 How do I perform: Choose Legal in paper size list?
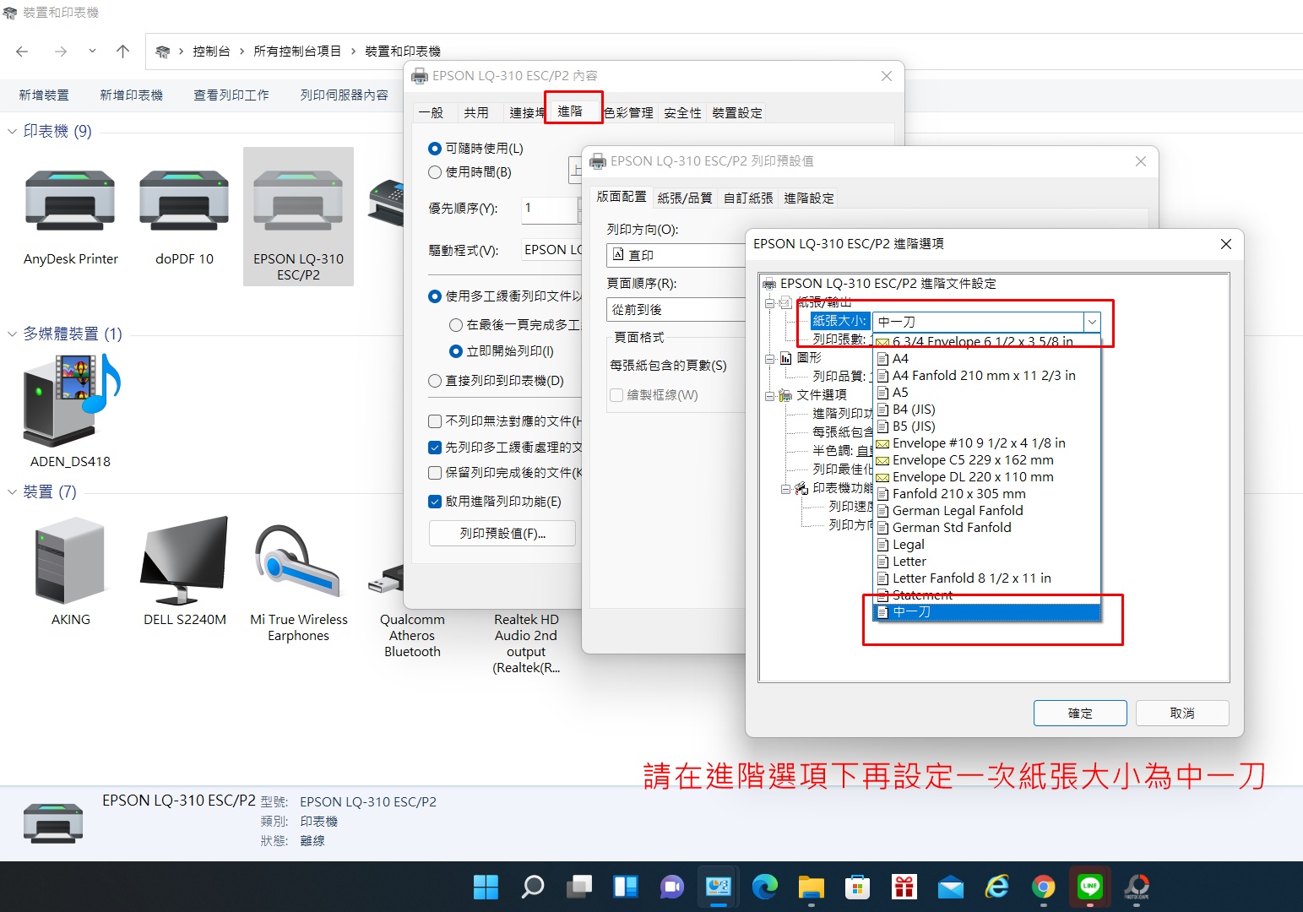click(x=986, y=545)
